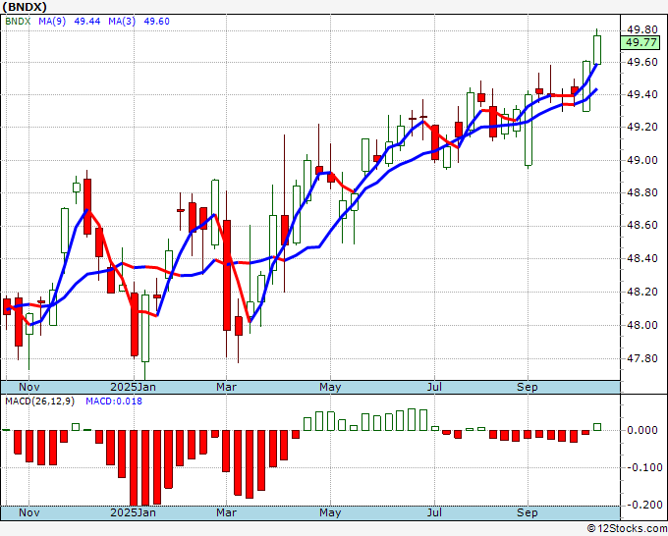
Task: Click the 48.80 price axis label
Action: (x=642, y=192)
